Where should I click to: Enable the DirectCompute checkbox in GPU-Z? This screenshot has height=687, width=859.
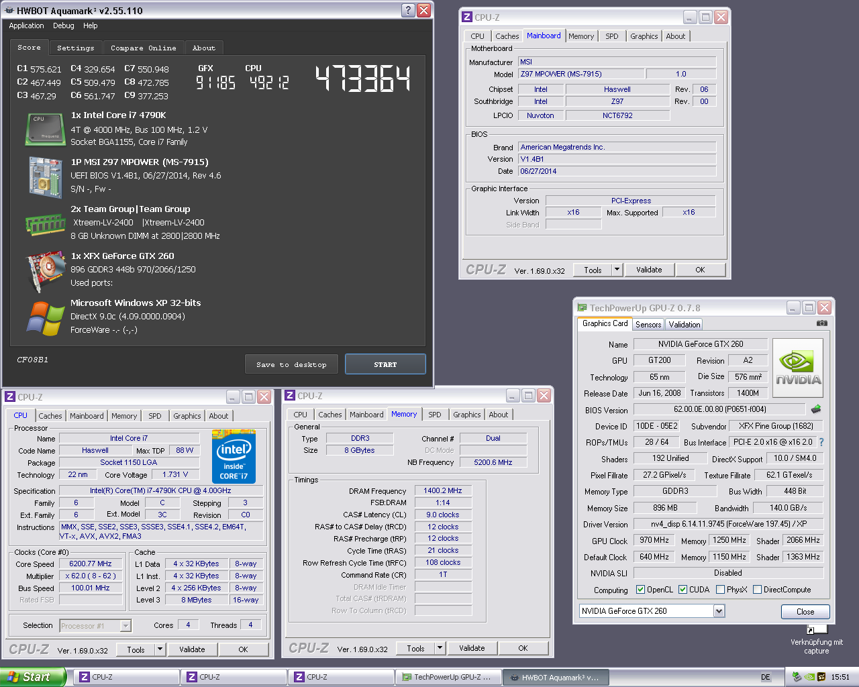click(x=757, y=590)
